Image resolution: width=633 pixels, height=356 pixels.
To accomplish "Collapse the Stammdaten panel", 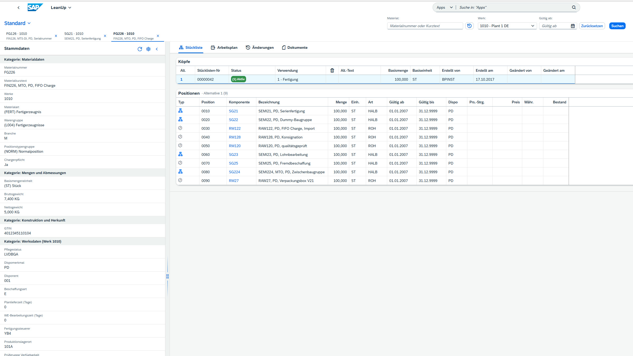I will pyautogui.click(x=157, y=49).
